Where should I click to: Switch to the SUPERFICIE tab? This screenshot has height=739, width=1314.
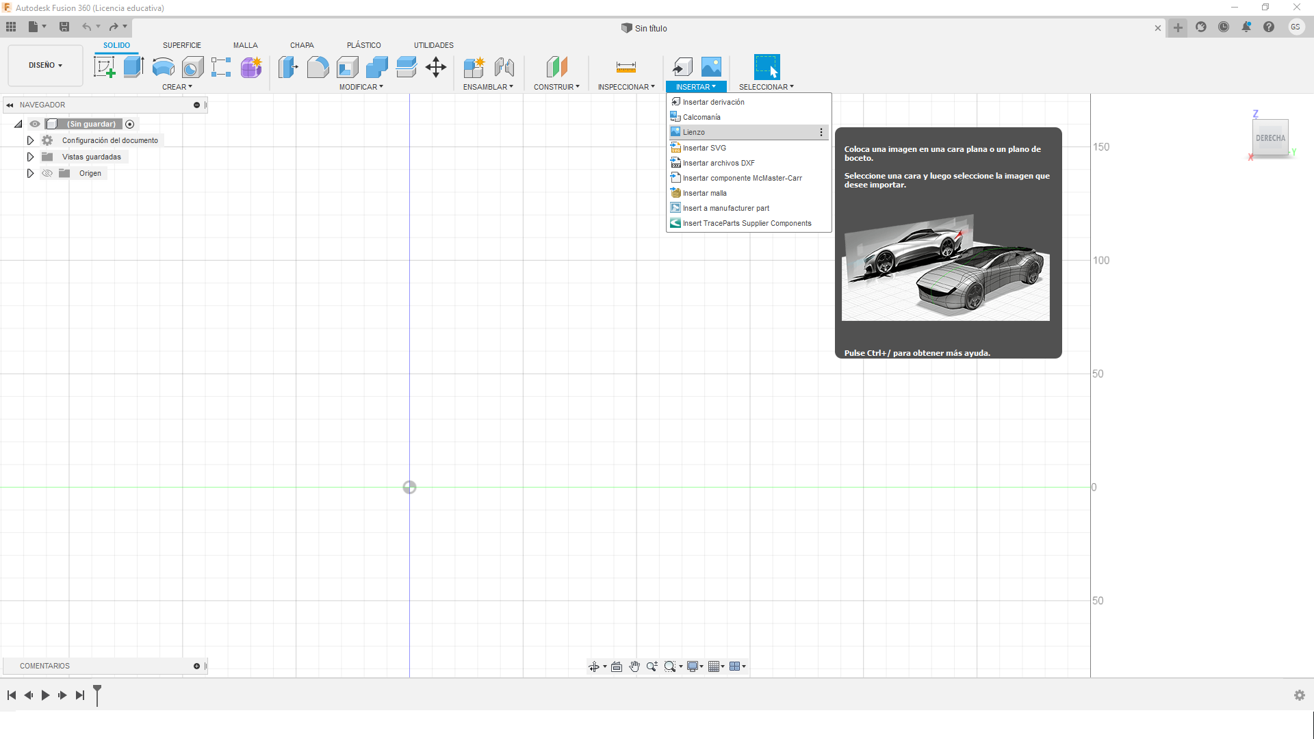tap(181, 45)
